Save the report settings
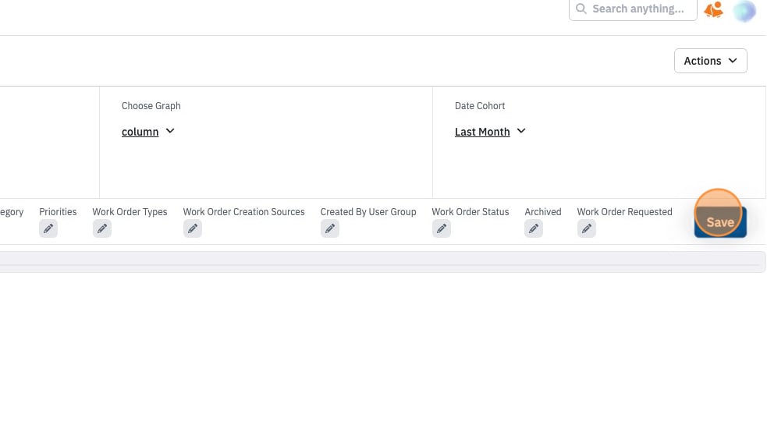767x428 pixels. tap(720, 222)
